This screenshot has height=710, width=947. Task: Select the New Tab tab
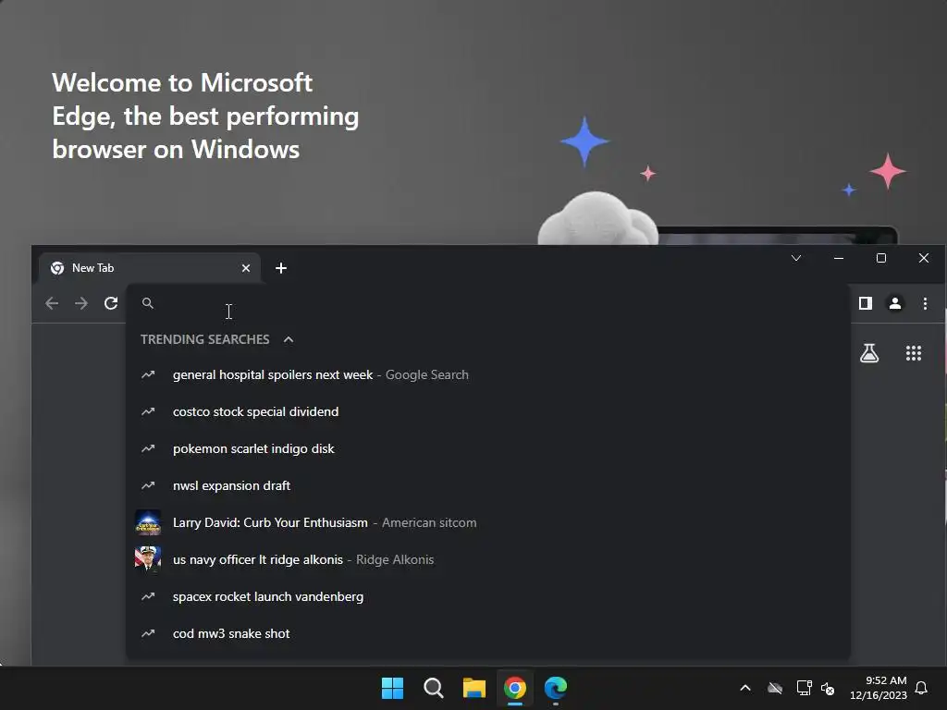149,268
